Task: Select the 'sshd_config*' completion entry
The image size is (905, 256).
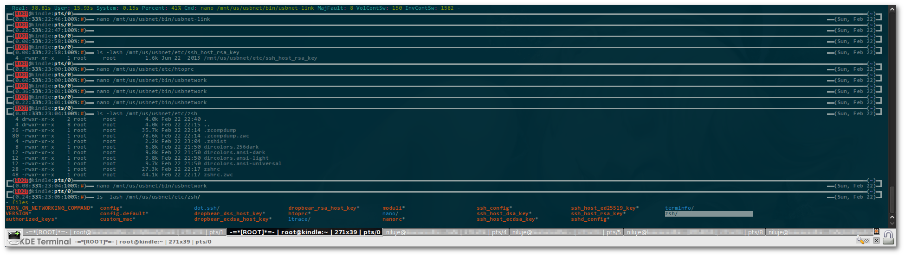Action: [x=590, y=219]
